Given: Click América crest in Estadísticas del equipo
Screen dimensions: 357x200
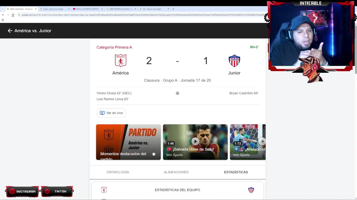Looking at the screenshot, I should click(104, 190).
